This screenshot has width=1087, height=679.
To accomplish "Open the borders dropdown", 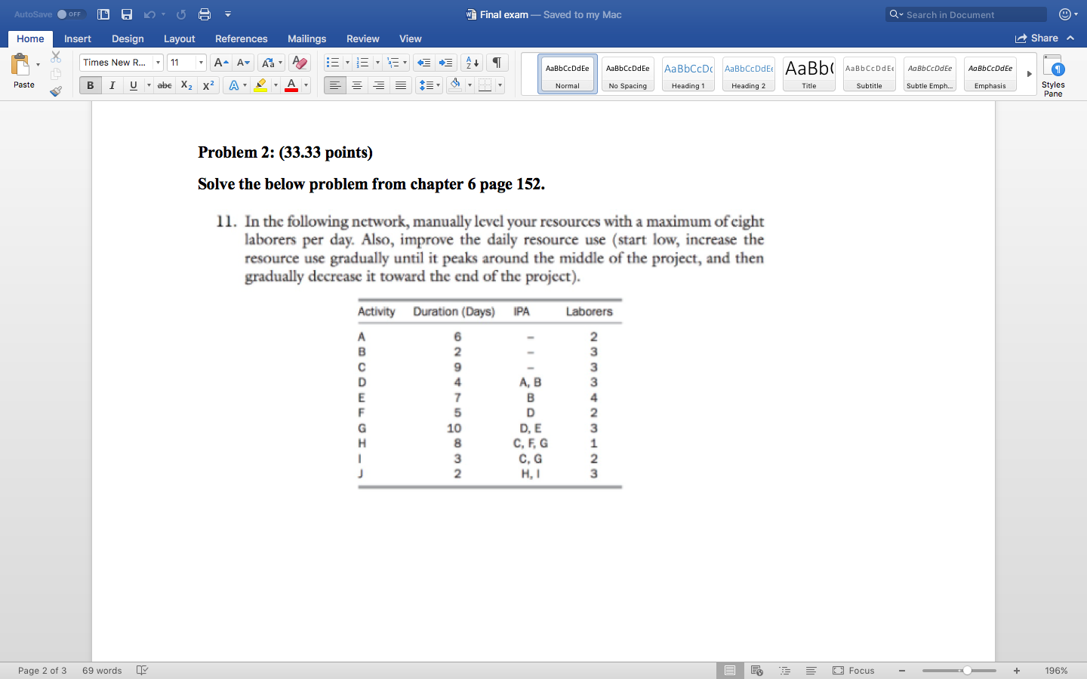I will (x=500, y=85).
